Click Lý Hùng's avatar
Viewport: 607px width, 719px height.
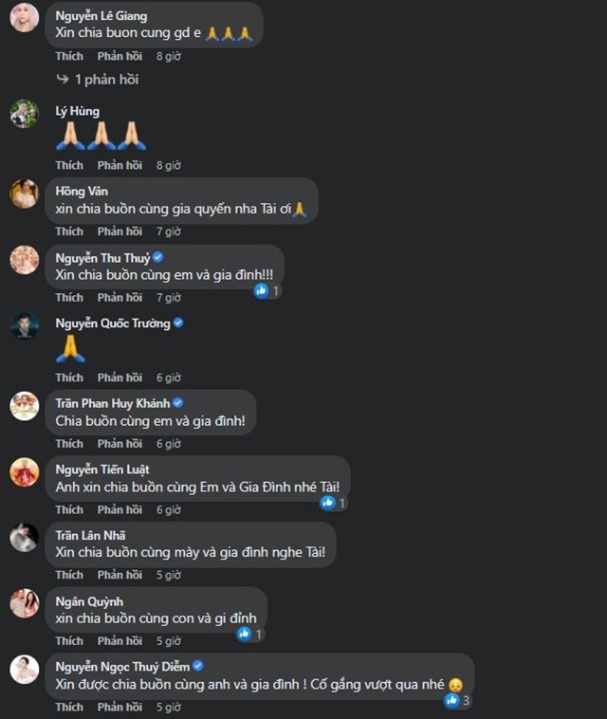tap(25, 113)
